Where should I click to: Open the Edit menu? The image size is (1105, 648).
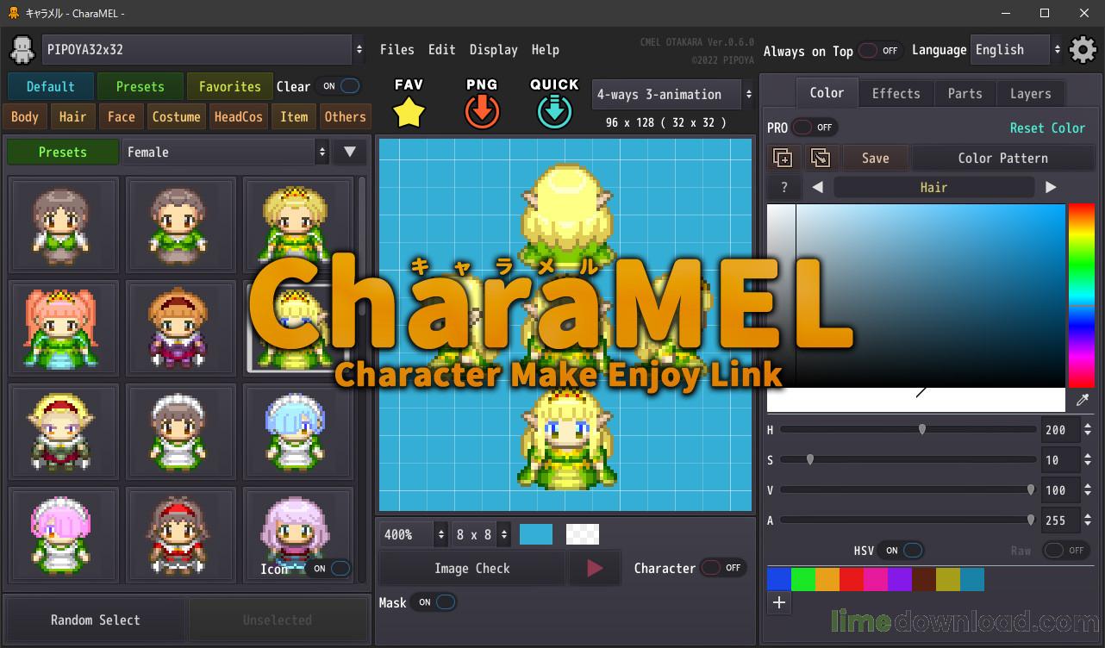click(x=441, y=50)
